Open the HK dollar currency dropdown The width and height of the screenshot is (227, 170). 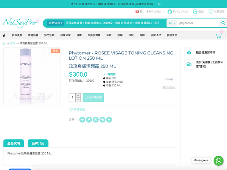(155, 12)
